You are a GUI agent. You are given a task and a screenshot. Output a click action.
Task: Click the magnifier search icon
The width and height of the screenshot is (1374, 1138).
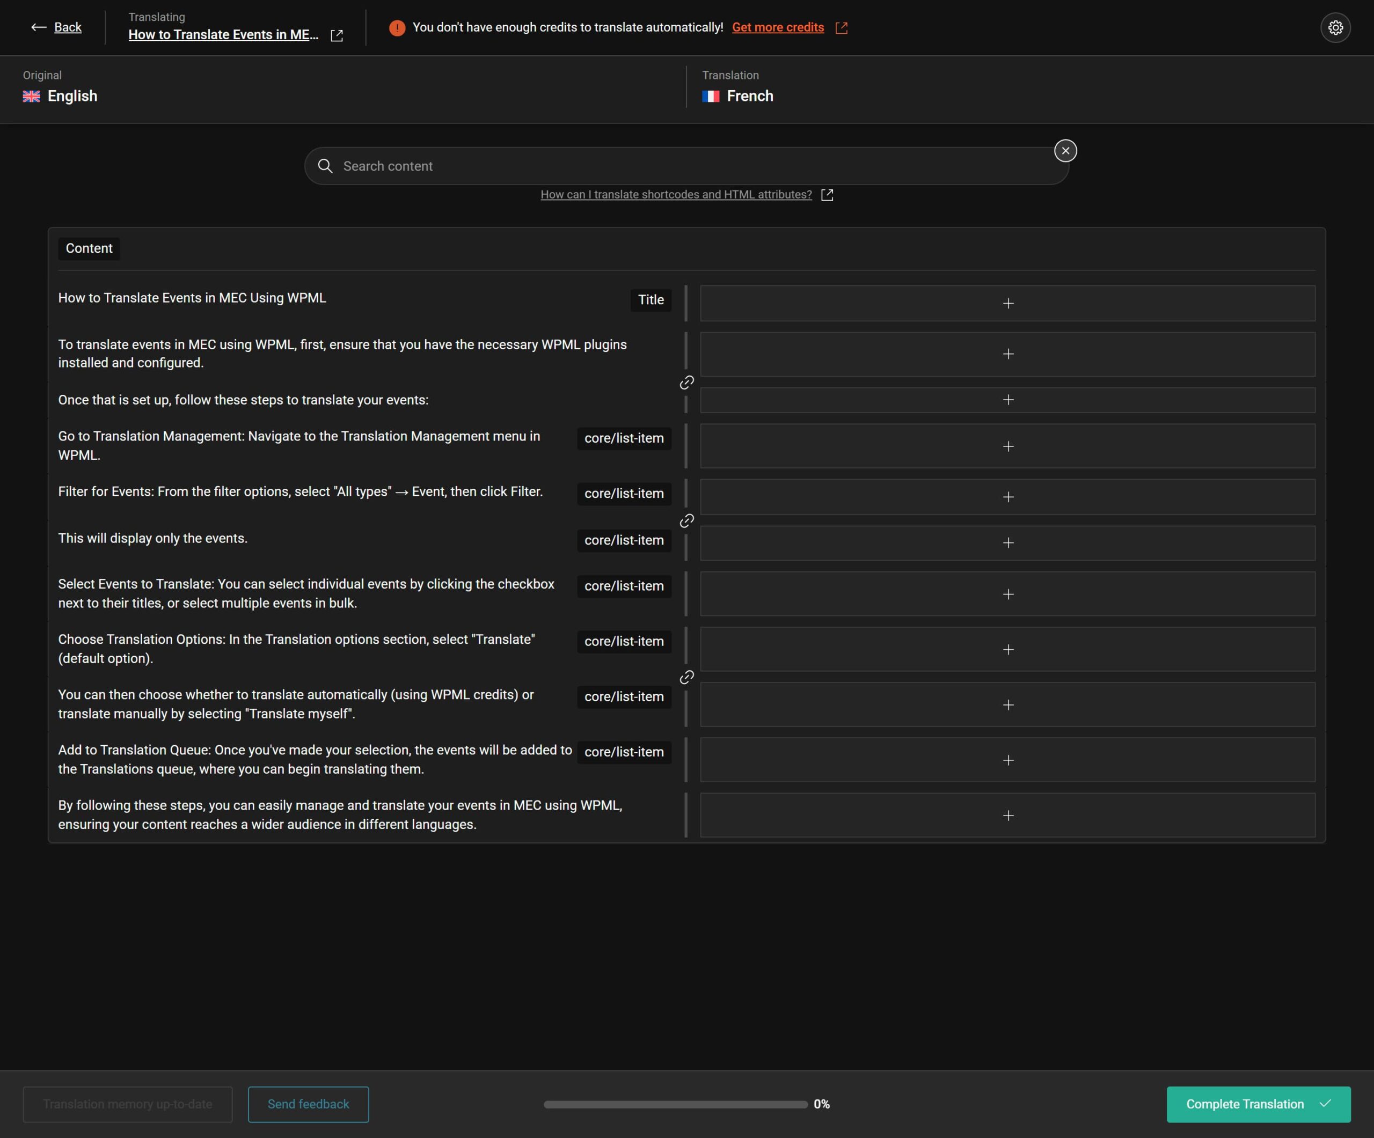click(x=325, y=166)
